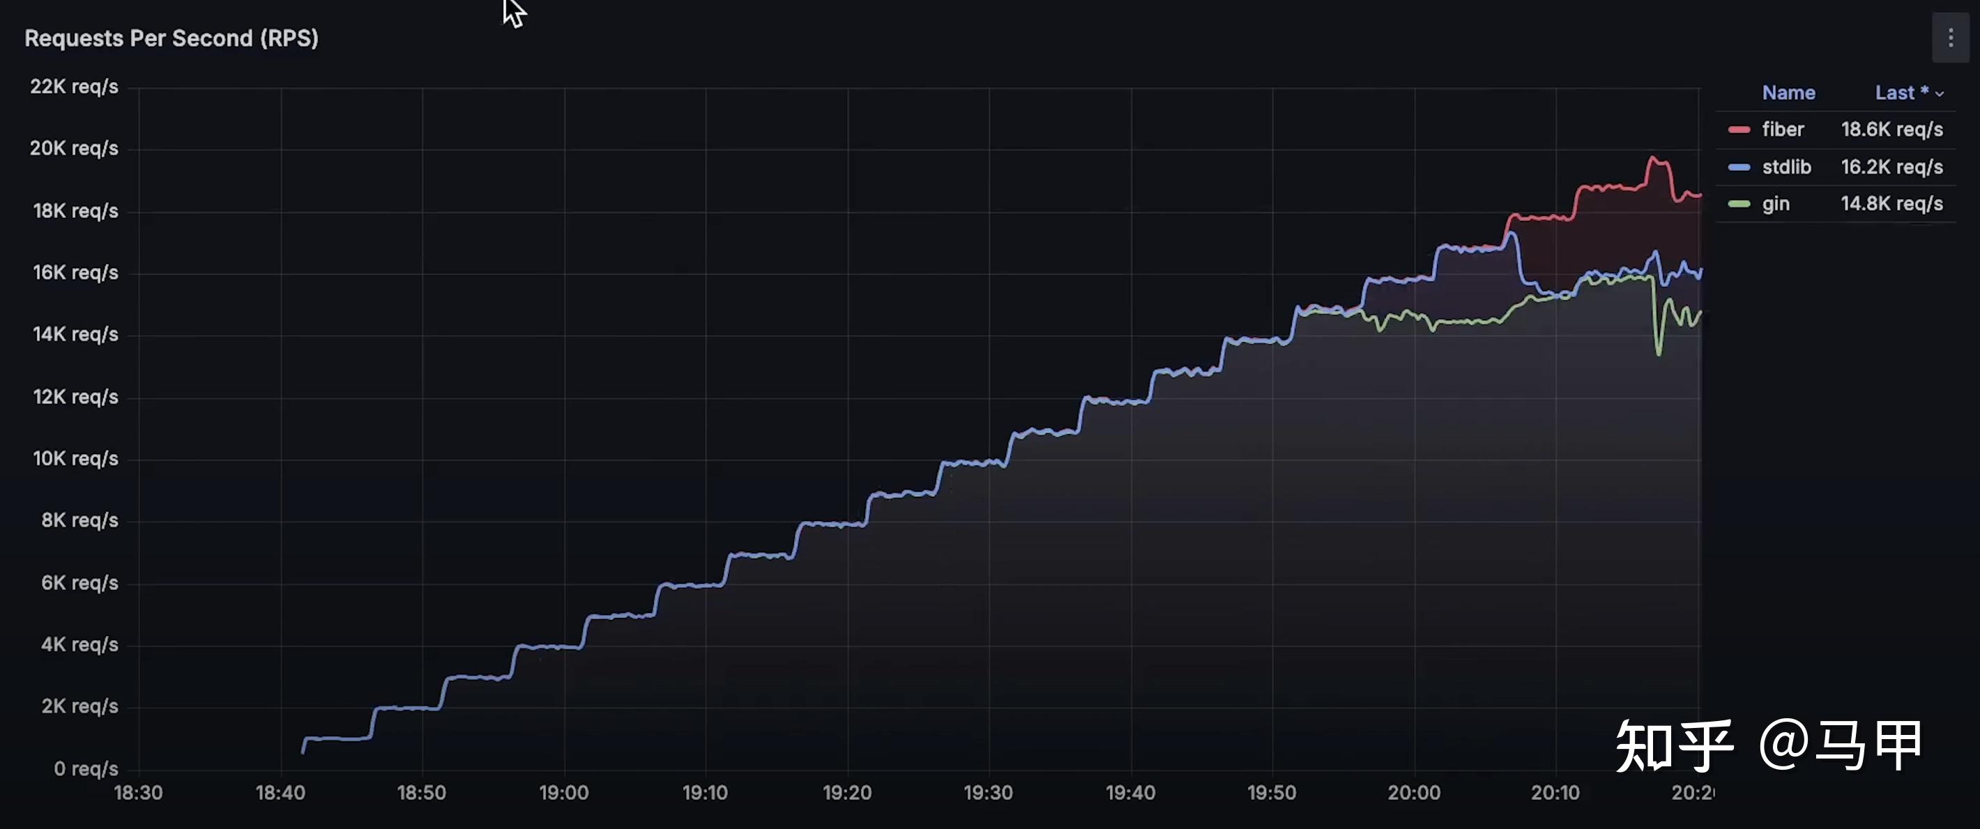Screen dimensions: 1980x829
Task: Open the panel menu three-dot icon
Action: [x=1950, y=38]
